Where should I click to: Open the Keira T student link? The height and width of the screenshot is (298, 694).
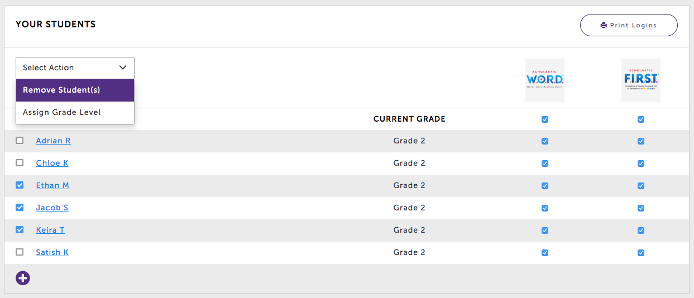point(50,230)
